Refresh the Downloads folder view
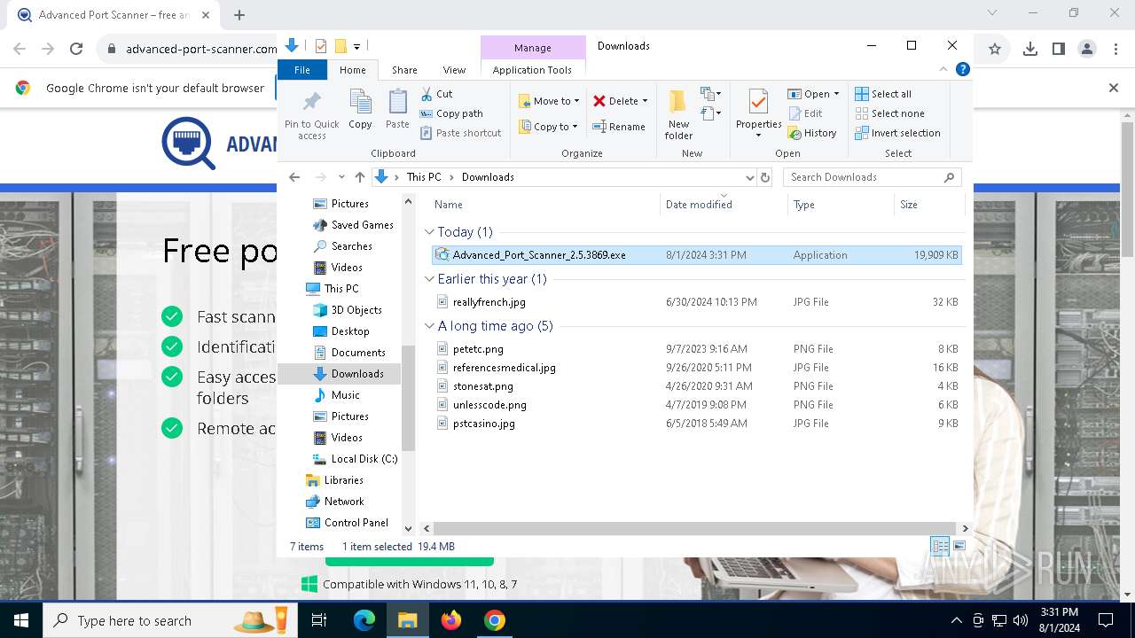The image size is (1135, 638). point(766,177)
